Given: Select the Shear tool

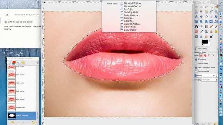Looking at the screenshot, I should [201, 22].
